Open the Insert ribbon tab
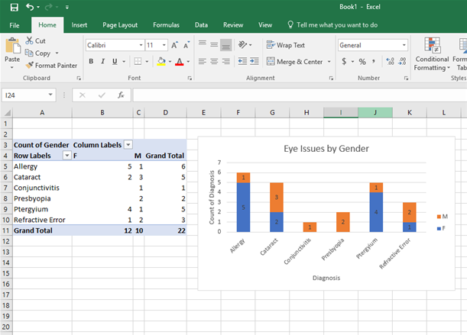 click(79, 24)
